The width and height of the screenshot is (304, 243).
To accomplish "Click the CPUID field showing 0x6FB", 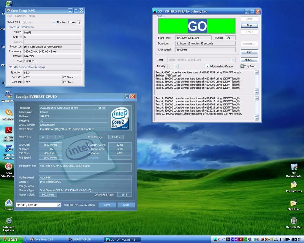I will pyautogui.click(x=52, y=32).
